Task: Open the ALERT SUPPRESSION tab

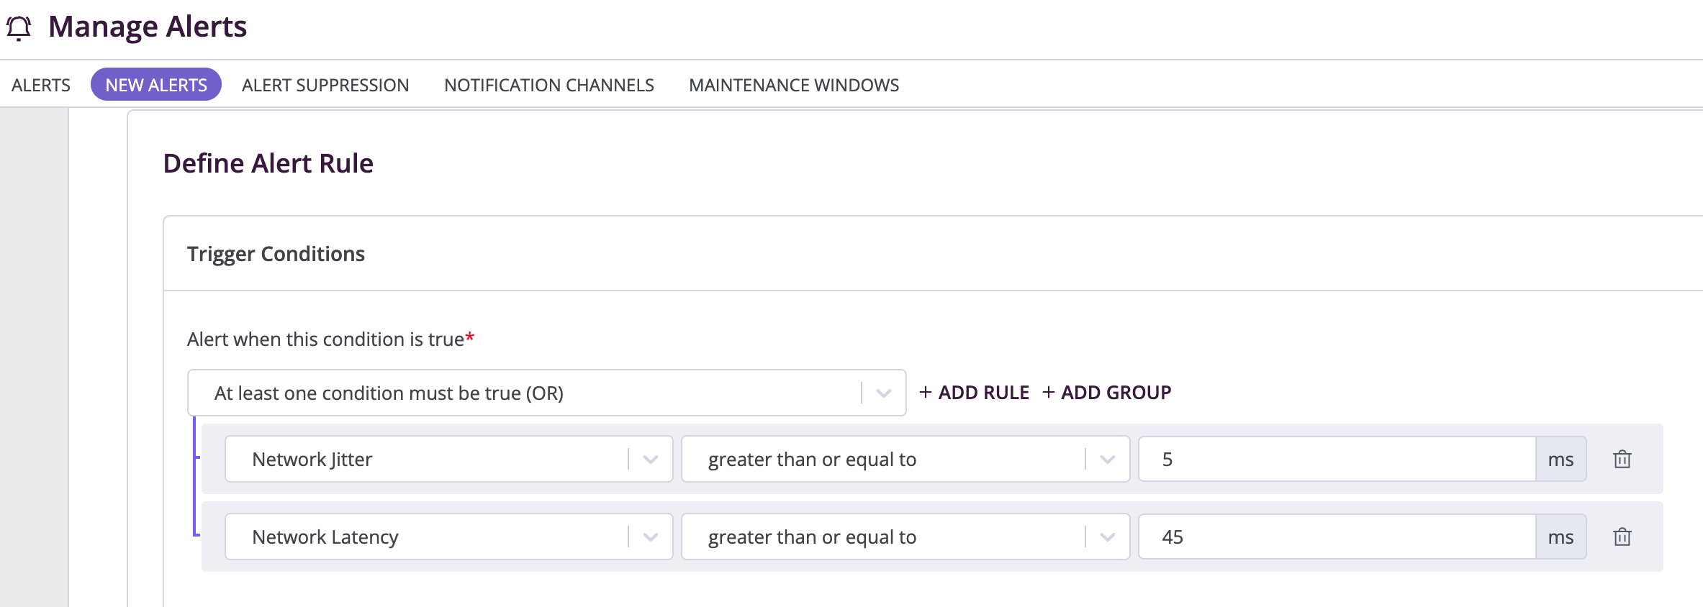Action: tap(325, 85)
